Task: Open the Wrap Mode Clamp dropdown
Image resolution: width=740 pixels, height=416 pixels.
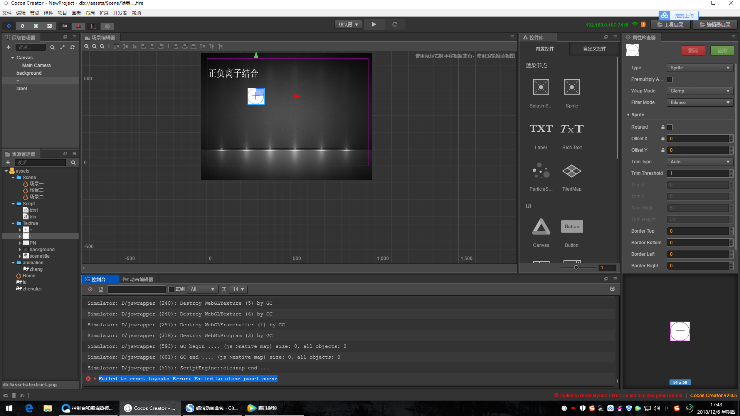Action: tap(700, 91)
